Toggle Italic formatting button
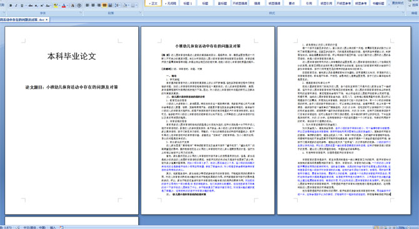The height and width of the screenshot is (229, 419). (x=16, y=6)
